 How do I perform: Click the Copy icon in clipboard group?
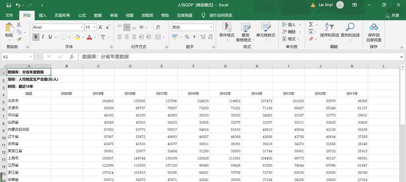click(x=19, y=32)
